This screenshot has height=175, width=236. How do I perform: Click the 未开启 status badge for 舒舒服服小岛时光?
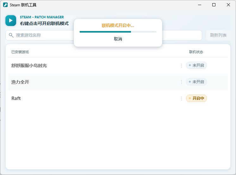196,66
